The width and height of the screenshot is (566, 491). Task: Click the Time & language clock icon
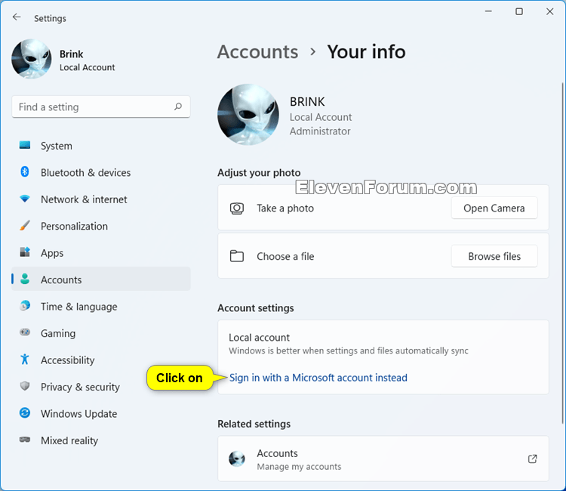coord(25,306)
